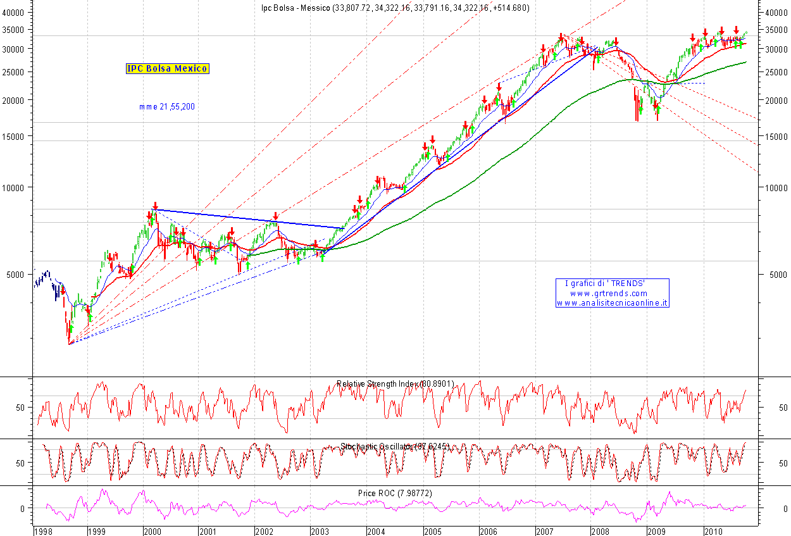
Task: Select the highest red arrow in early 2006
Action: click(499, 86)
